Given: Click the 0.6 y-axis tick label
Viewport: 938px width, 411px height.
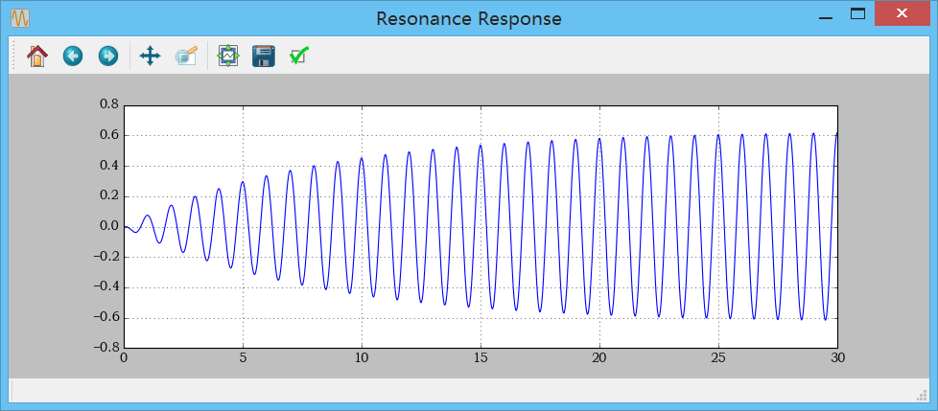Looking at the screenshot, I should click(x=109, y=136).
